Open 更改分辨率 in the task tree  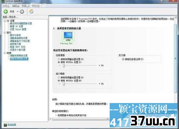(15, 35)
